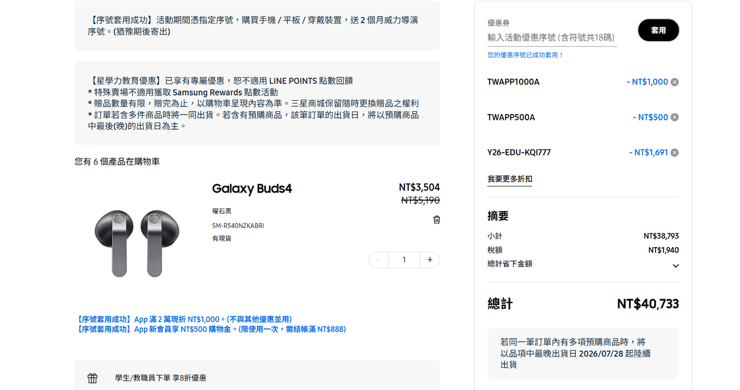The width and height of the screenshot is (740, 390).
Task: Focus the coupon code input field
Action: coord(552,37)
